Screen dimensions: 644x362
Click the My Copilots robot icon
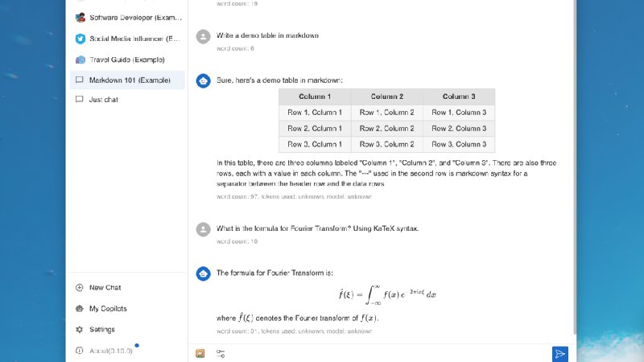(79, 309)
